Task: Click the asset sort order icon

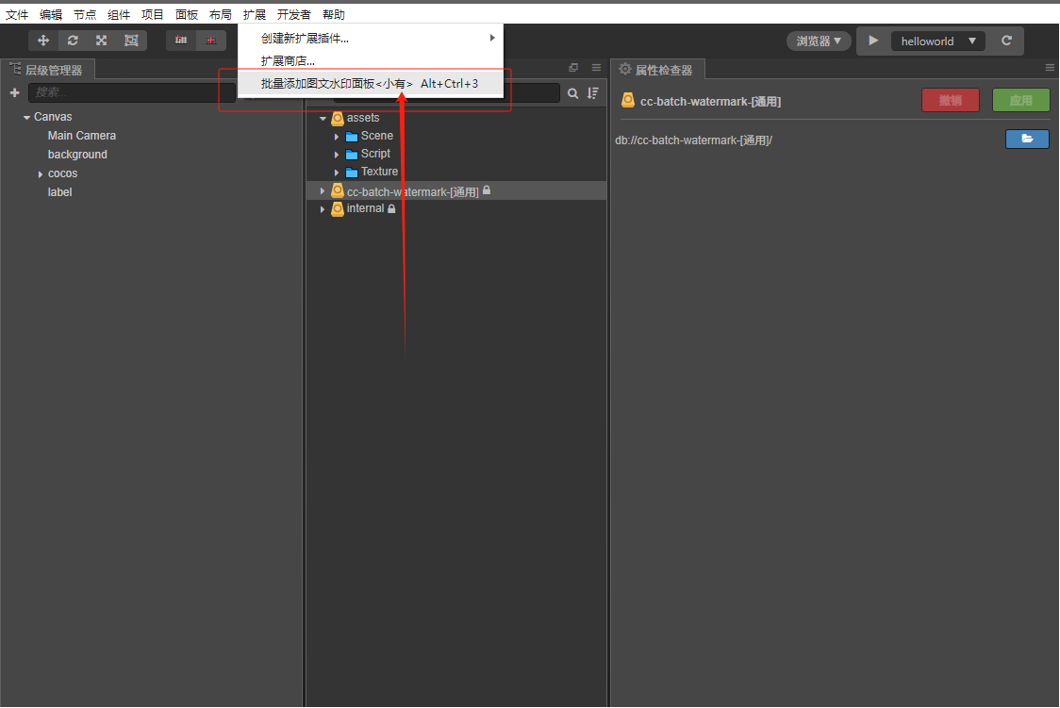Action: pyautogui.click(x=592, y=92)
